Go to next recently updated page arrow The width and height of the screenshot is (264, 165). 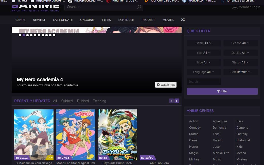tap(177, 101)
